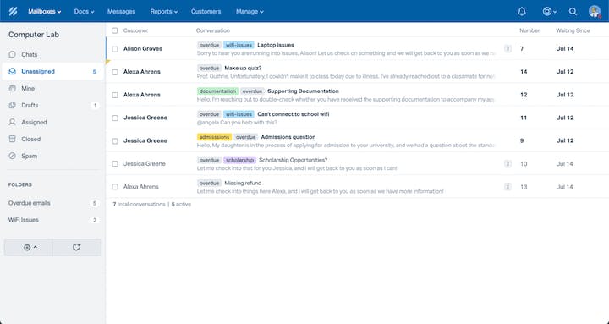Click the Customer column header
This screenshot has width=609, height=324.
[x=135, y=30]
